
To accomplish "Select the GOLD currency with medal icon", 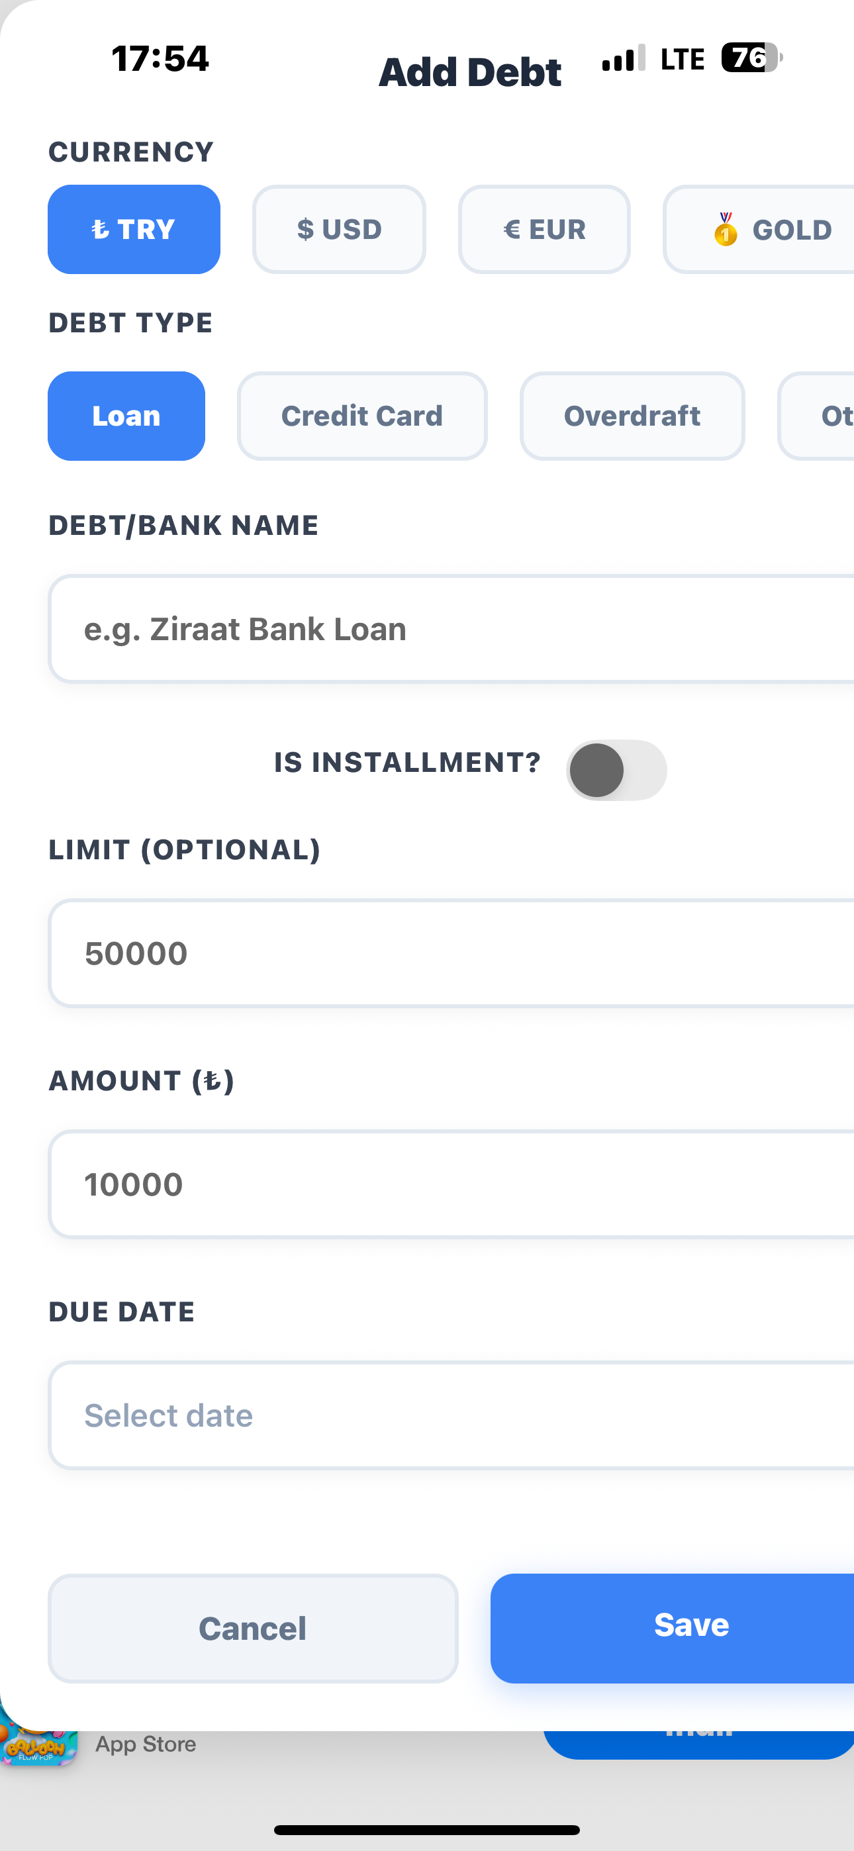I will [x=759, y=229].
